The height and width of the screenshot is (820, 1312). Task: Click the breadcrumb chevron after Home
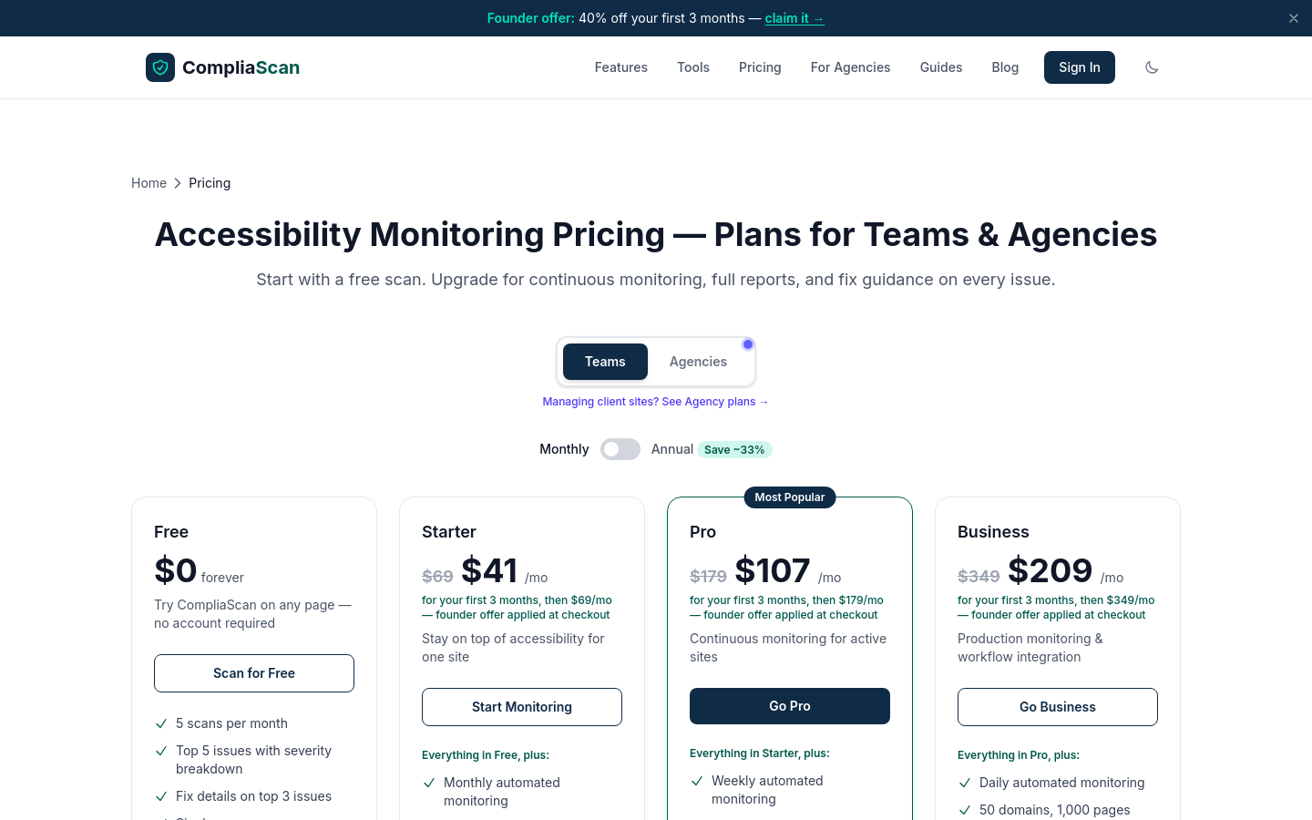[x=178, y=183]
